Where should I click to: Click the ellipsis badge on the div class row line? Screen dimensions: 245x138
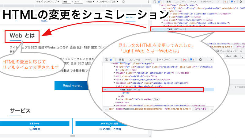tap(142, 99)
